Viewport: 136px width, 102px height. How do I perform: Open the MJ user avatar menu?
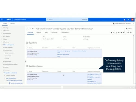point(132,19)
